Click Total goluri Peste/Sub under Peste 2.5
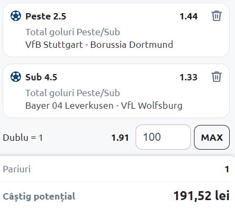 73,32
